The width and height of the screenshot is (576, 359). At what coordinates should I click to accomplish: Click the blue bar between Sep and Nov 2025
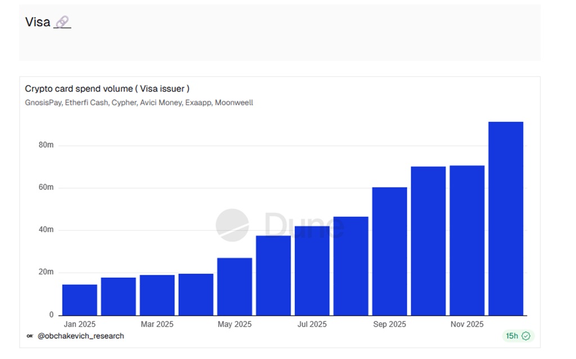[x=428, y=239]
